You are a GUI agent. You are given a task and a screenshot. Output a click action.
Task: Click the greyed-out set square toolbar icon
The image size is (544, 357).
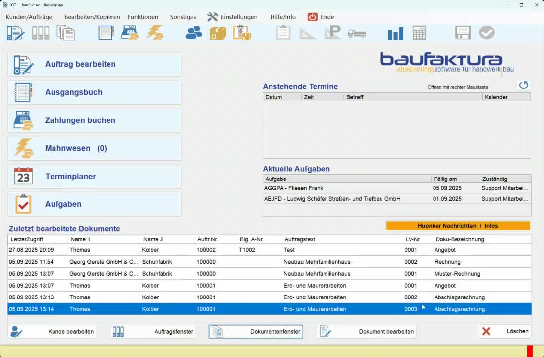(307, 33)
